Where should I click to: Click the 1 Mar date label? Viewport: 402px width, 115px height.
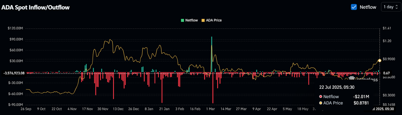pyautogui.click(x=211, y=109)
